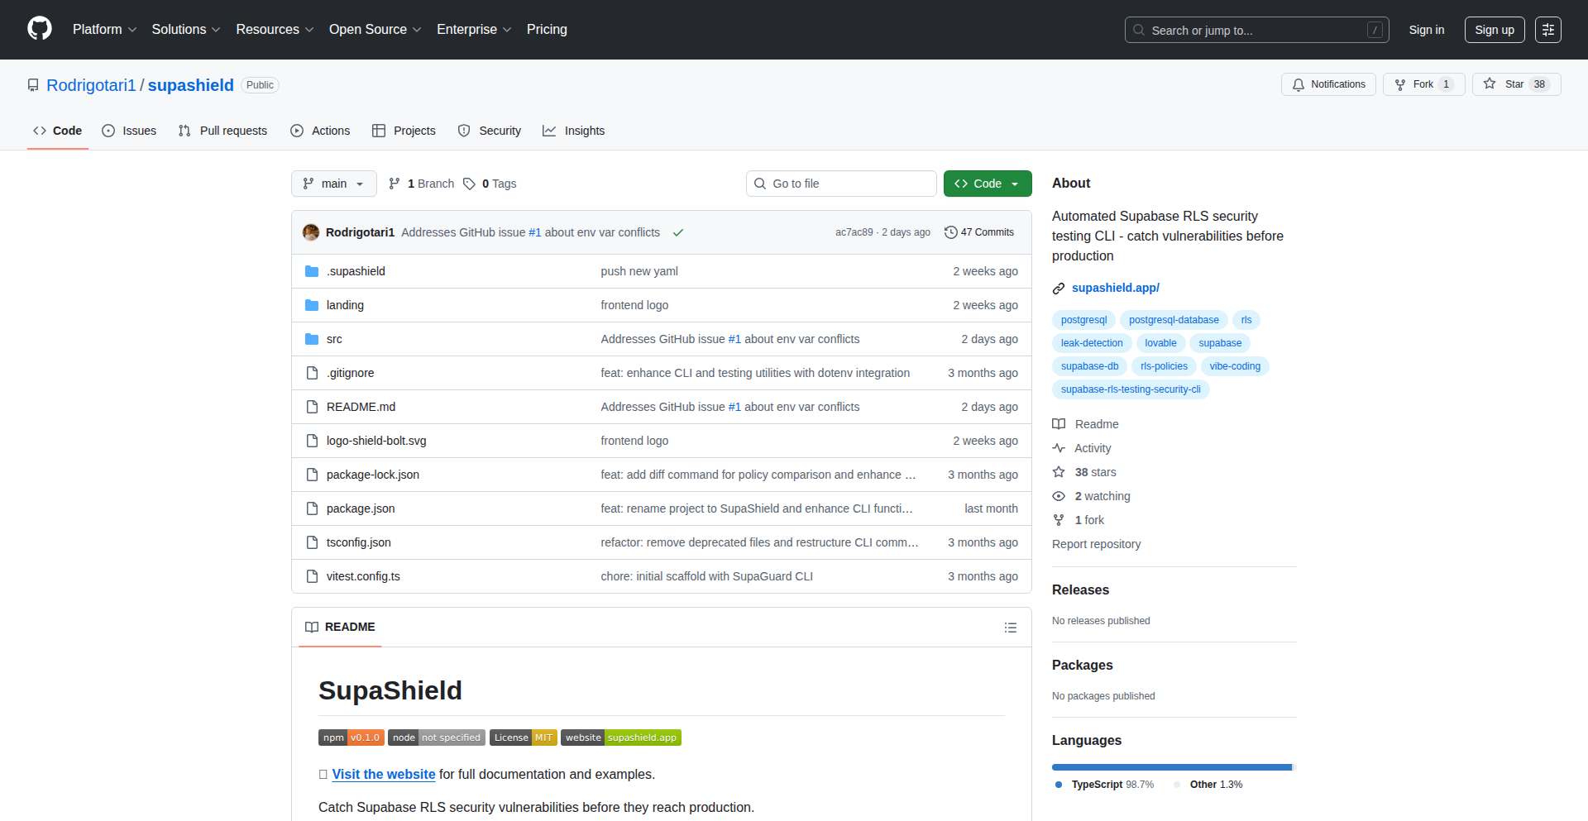1588x821 pixels.
Task: Switch to the Security tab
Action: pyautogui.click(x=490, y=131)
